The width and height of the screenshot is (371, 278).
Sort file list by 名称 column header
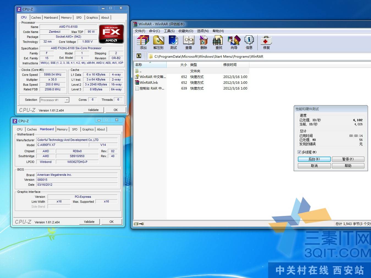pos(150,65)
